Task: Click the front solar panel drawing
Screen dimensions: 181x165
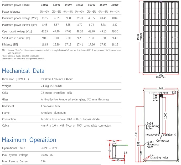Action: [161, 37]
